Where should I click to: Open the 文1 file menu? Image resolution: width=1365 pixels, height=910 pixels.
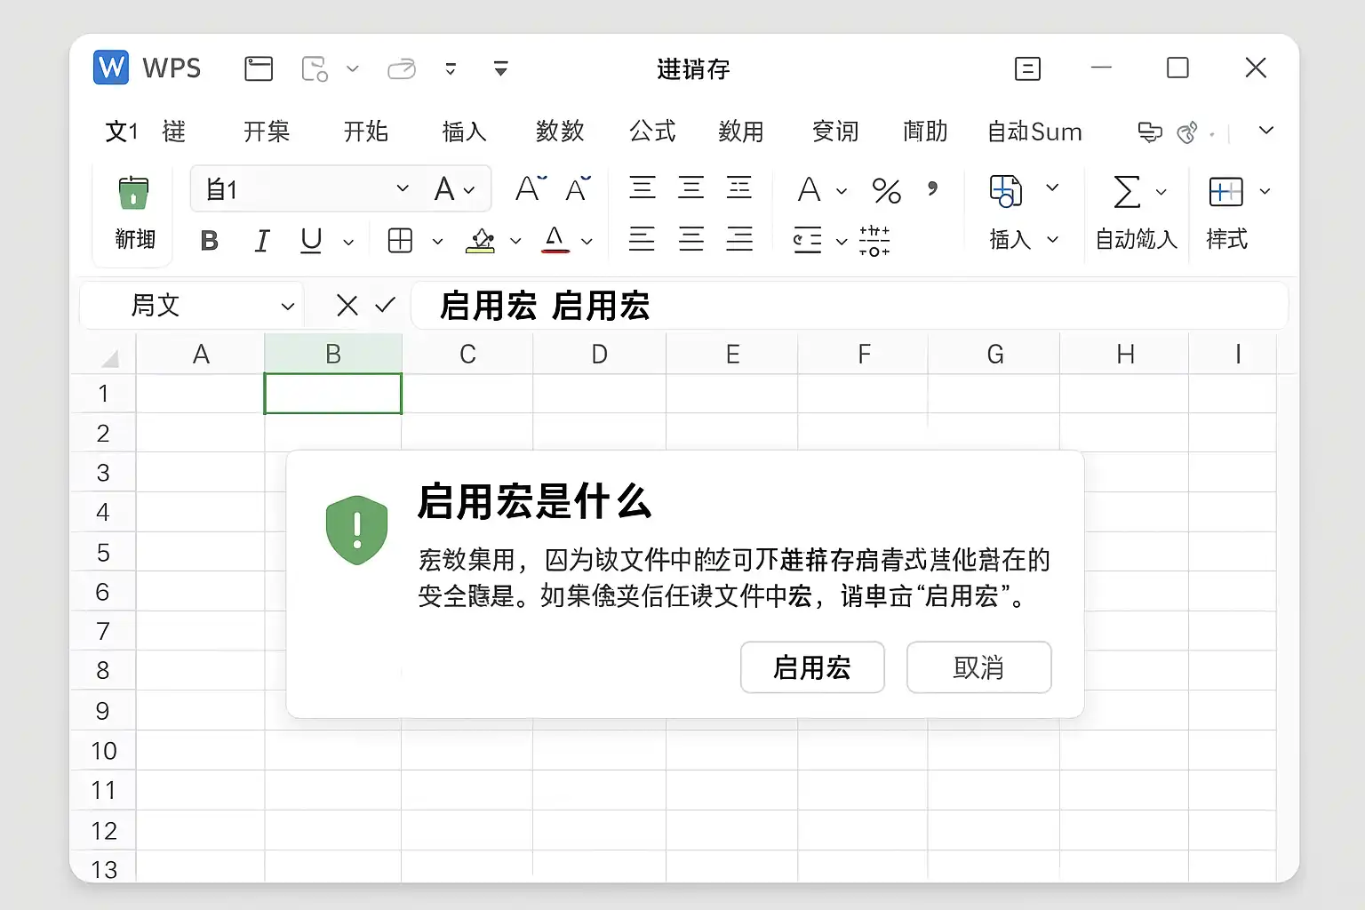pyautogui.click(x=122, y=132)
